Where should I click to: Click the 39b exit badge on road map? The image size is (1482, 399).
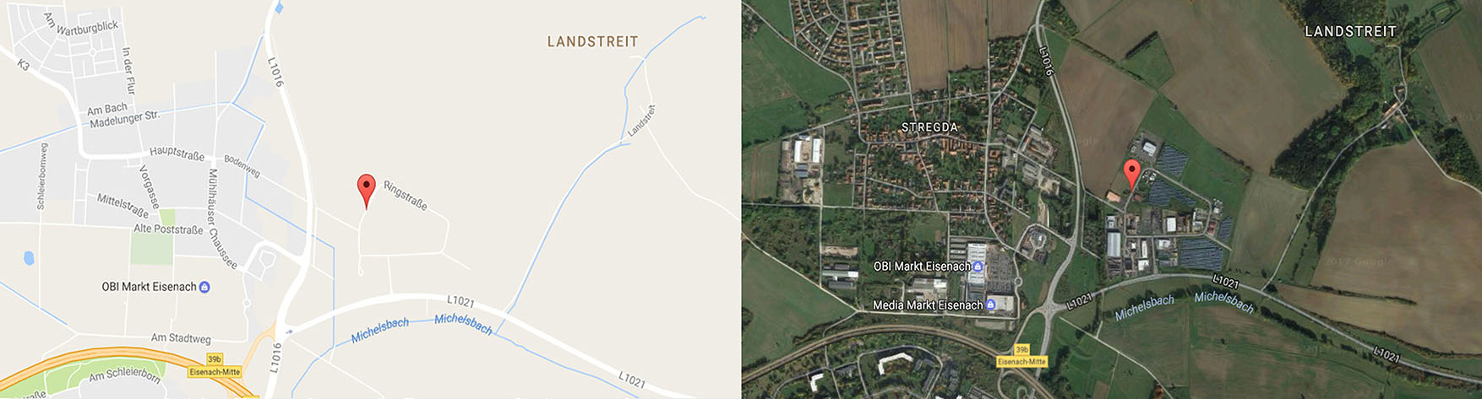coord(215,359)
